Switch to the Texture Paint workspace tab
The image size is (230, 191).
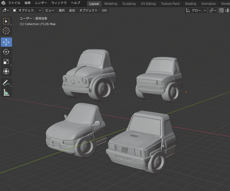[170, 4]
